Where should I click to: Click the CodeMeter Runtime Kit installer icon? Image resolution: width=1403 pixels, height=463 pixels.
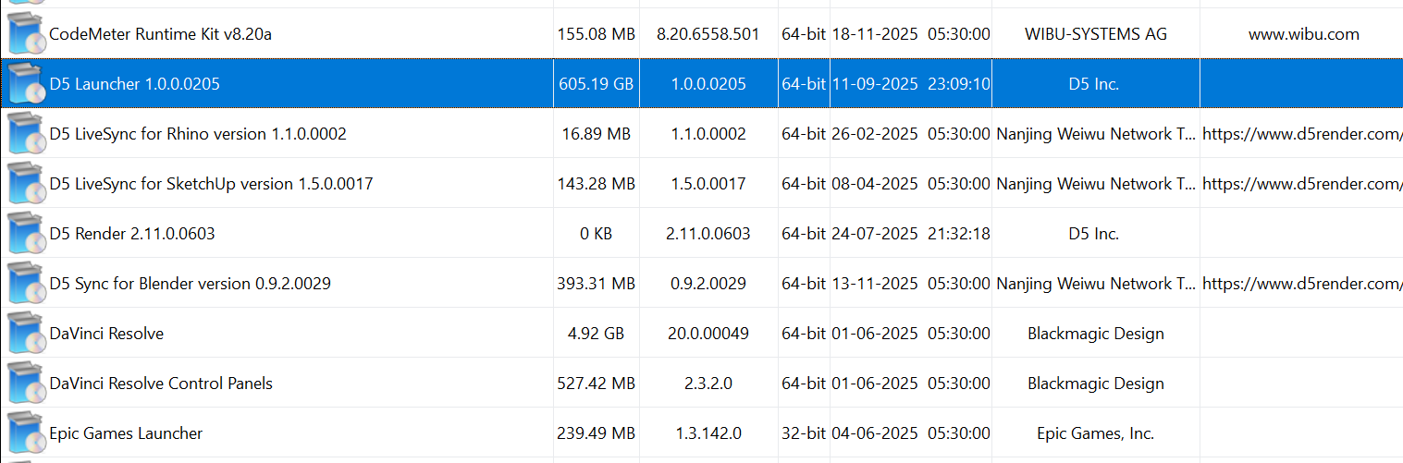tap(25, 34)
